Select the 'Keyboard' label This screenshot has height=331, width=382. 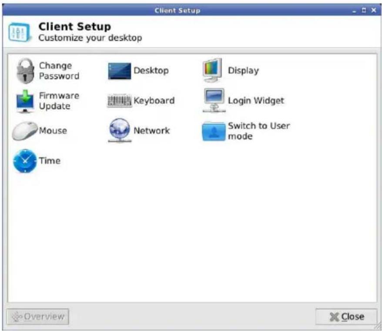[154, 101]
